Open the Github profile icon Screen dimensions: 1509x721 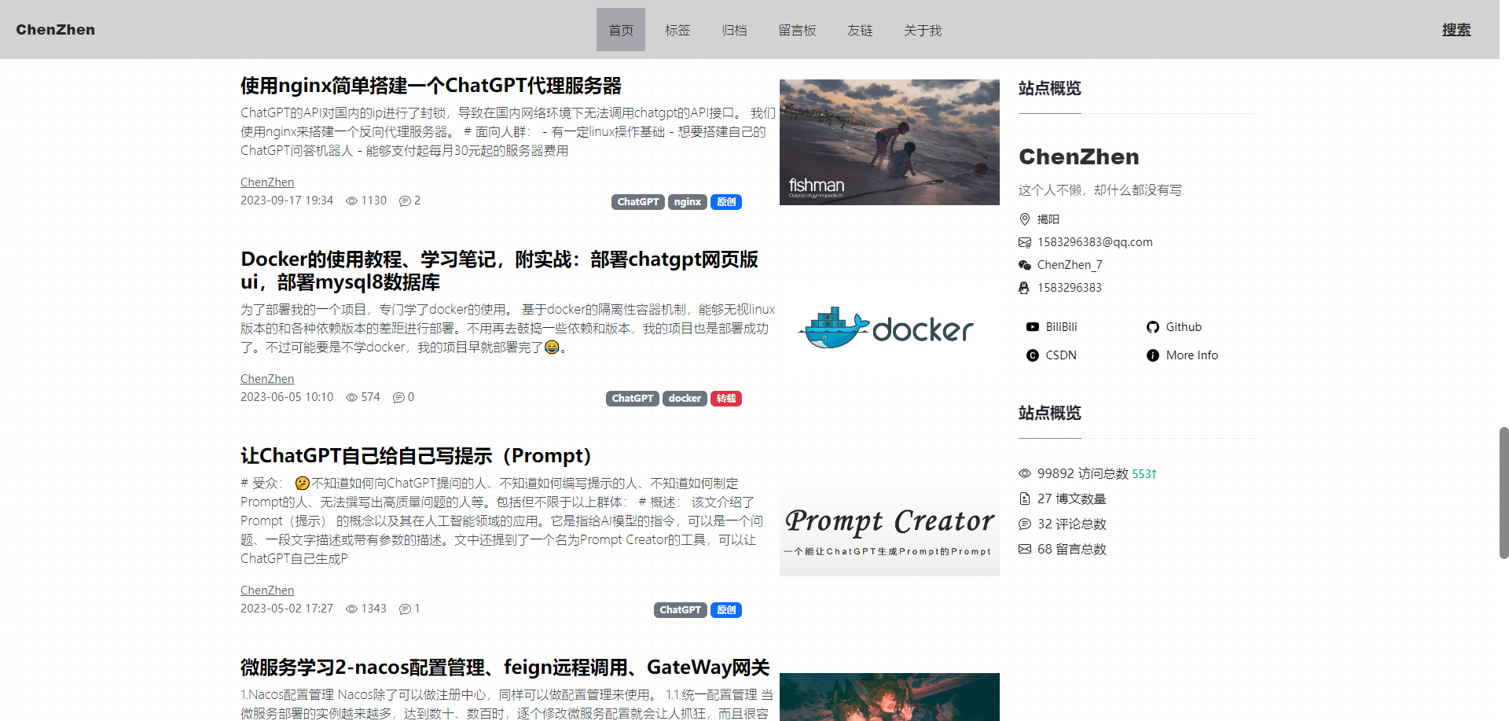1154,326
